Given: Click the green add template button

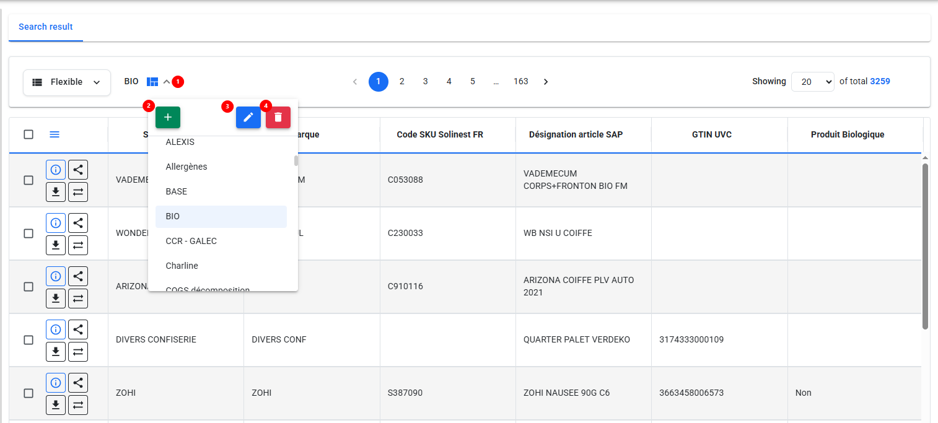Looking at the screenshot, I should coord(167,118).
